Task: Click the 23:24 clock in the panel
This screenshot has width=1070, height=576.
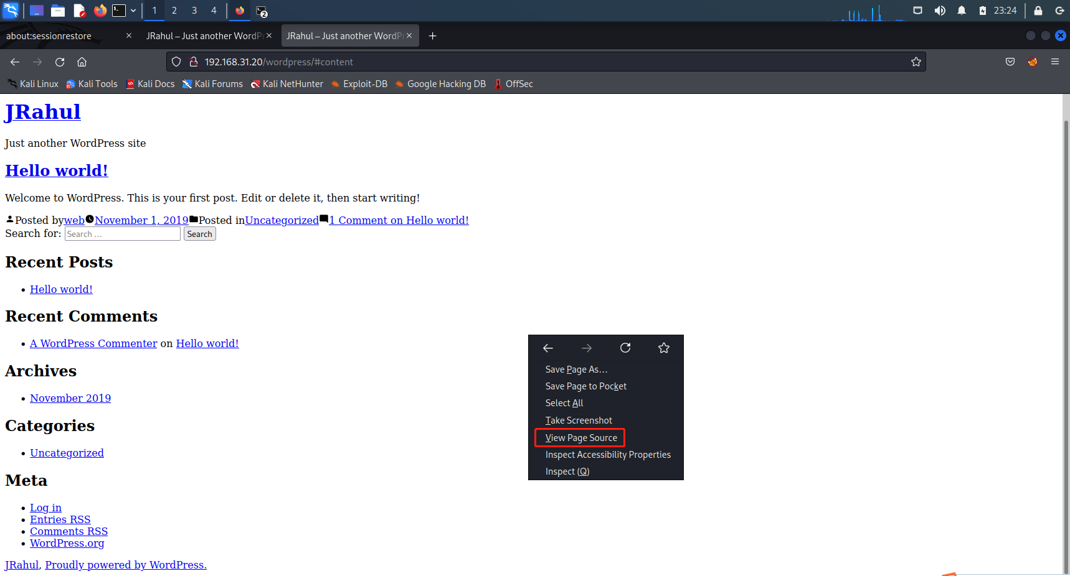Action: coord(1005,11)
